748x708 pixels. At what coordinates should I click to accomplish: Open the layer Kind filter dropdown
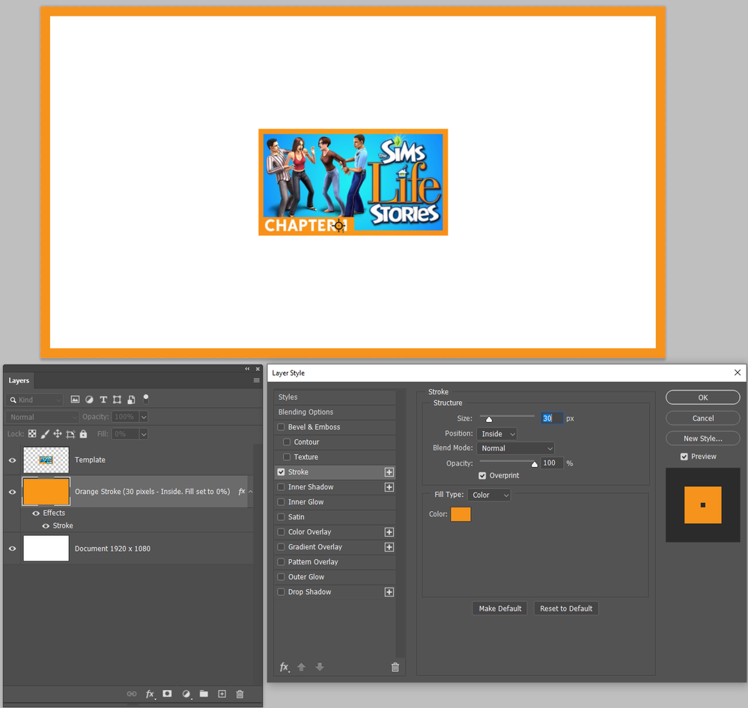point(35,400)
